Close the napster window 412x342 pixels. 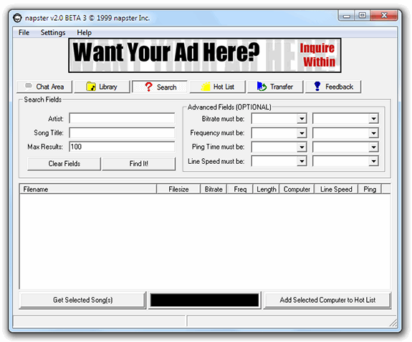coord(384,16)
